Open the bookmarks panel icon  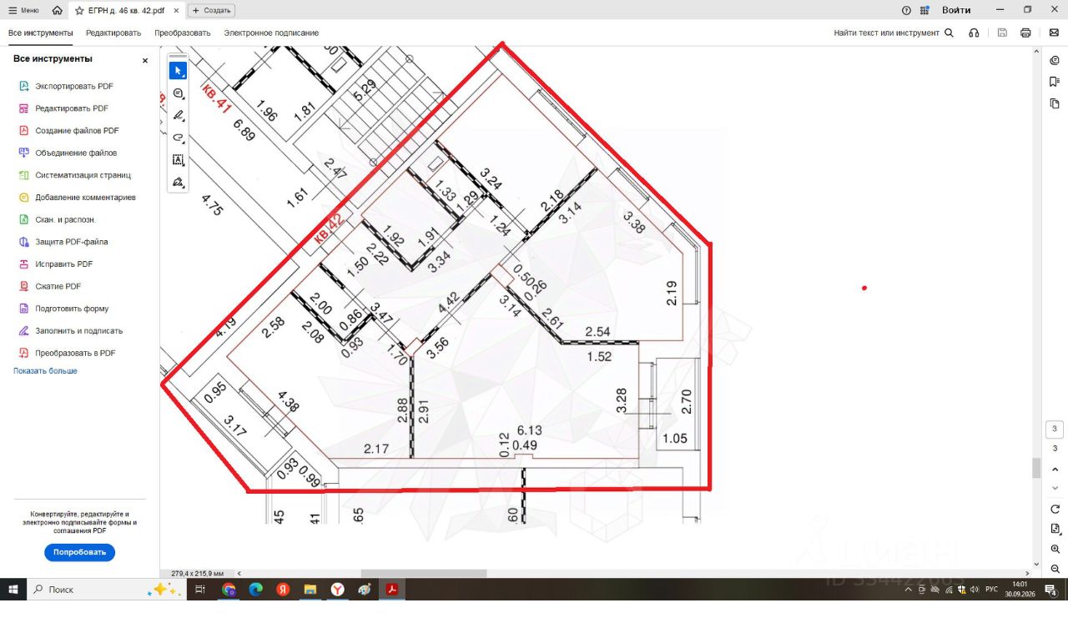[x=1055, y=82]
